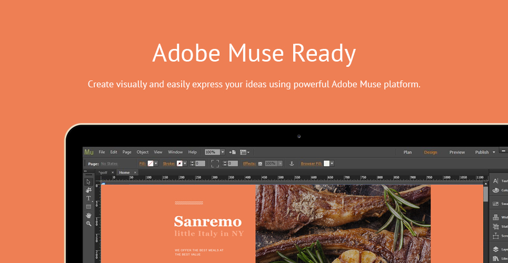Click the Browser Fill label link
The height and width of the screenshot is (263, 508).
point(312,164)
